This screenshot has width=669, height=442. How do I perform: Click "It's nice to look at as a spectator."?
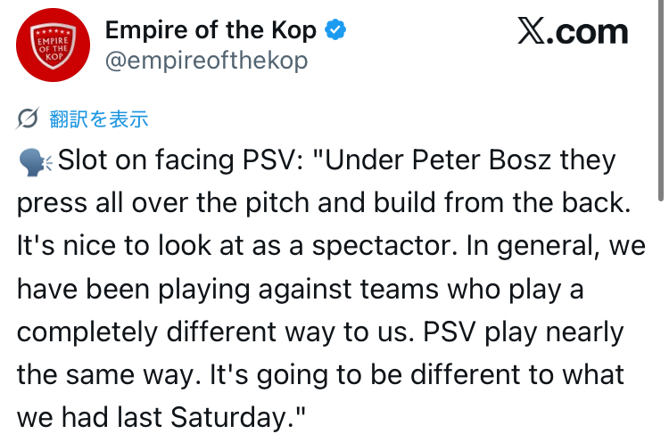[233, 246]
